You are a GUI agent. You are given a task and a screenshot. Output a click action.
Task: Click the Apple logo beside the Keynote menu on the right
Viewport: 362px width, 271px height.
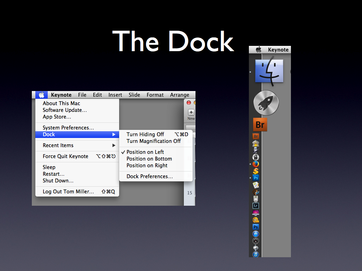click(x=258, y=49)
